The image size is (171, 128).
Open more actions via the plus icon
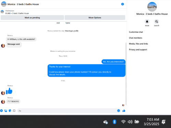[x=1, y=110]
